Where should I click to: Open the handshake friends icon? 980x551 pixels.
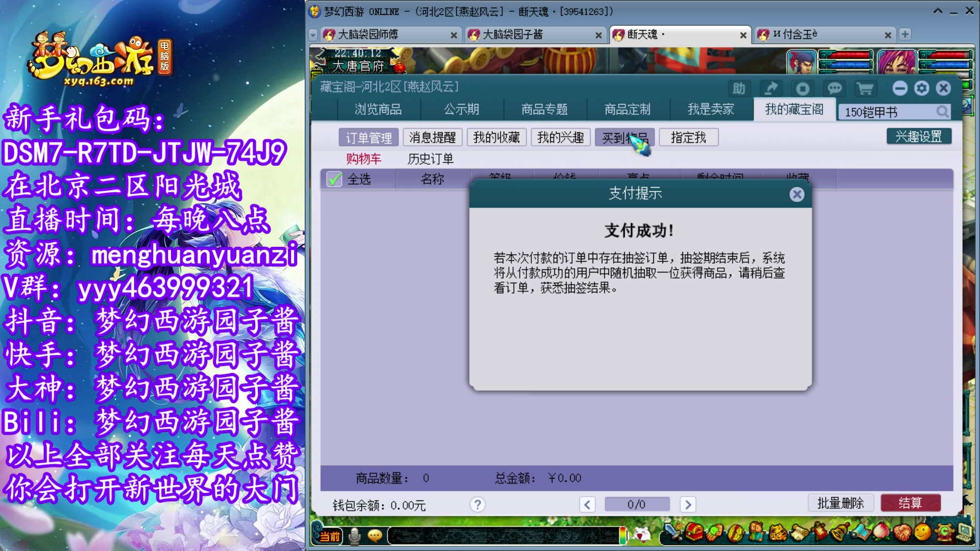coord(902,533)
